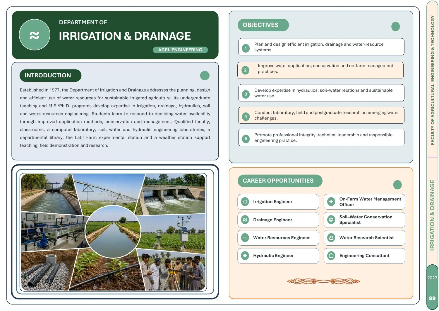
Task: Click the "On-Farm Water Management Officer" label
Action: [x=370, y=202]
